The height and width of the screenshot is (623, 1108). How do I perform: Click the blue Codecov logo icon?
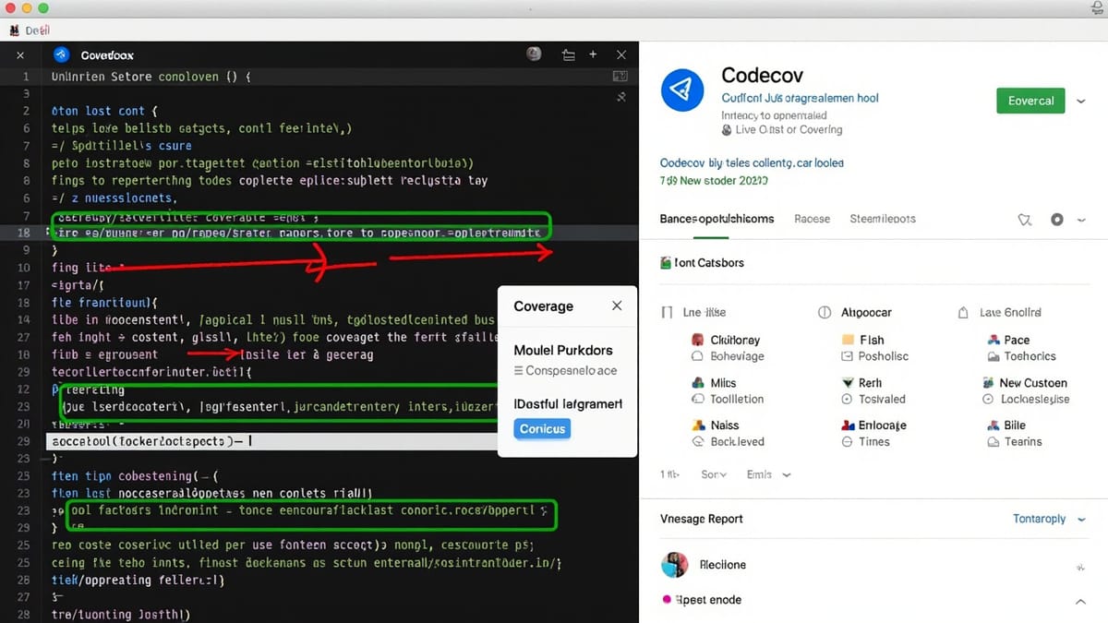pyautogui.click(x=682, y=90)
